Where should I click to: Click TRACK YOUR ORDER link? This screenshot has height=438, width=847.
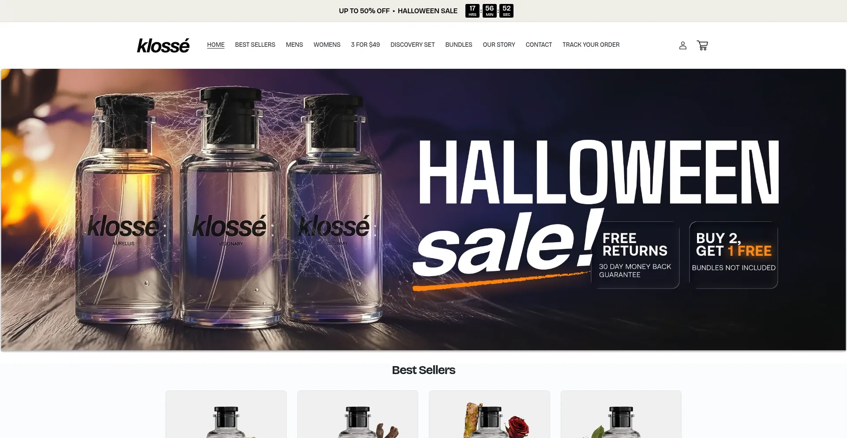click(591, 45)
